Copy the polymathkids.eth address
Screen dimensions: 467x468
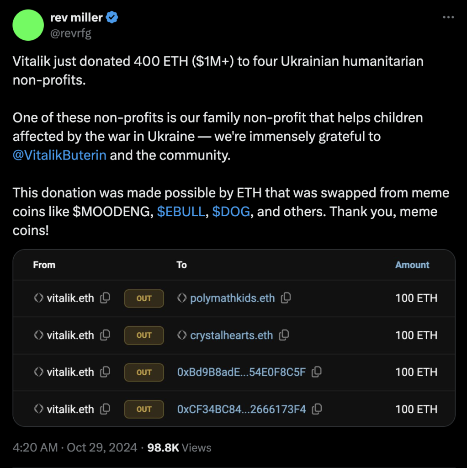click(x=286, y=298)
